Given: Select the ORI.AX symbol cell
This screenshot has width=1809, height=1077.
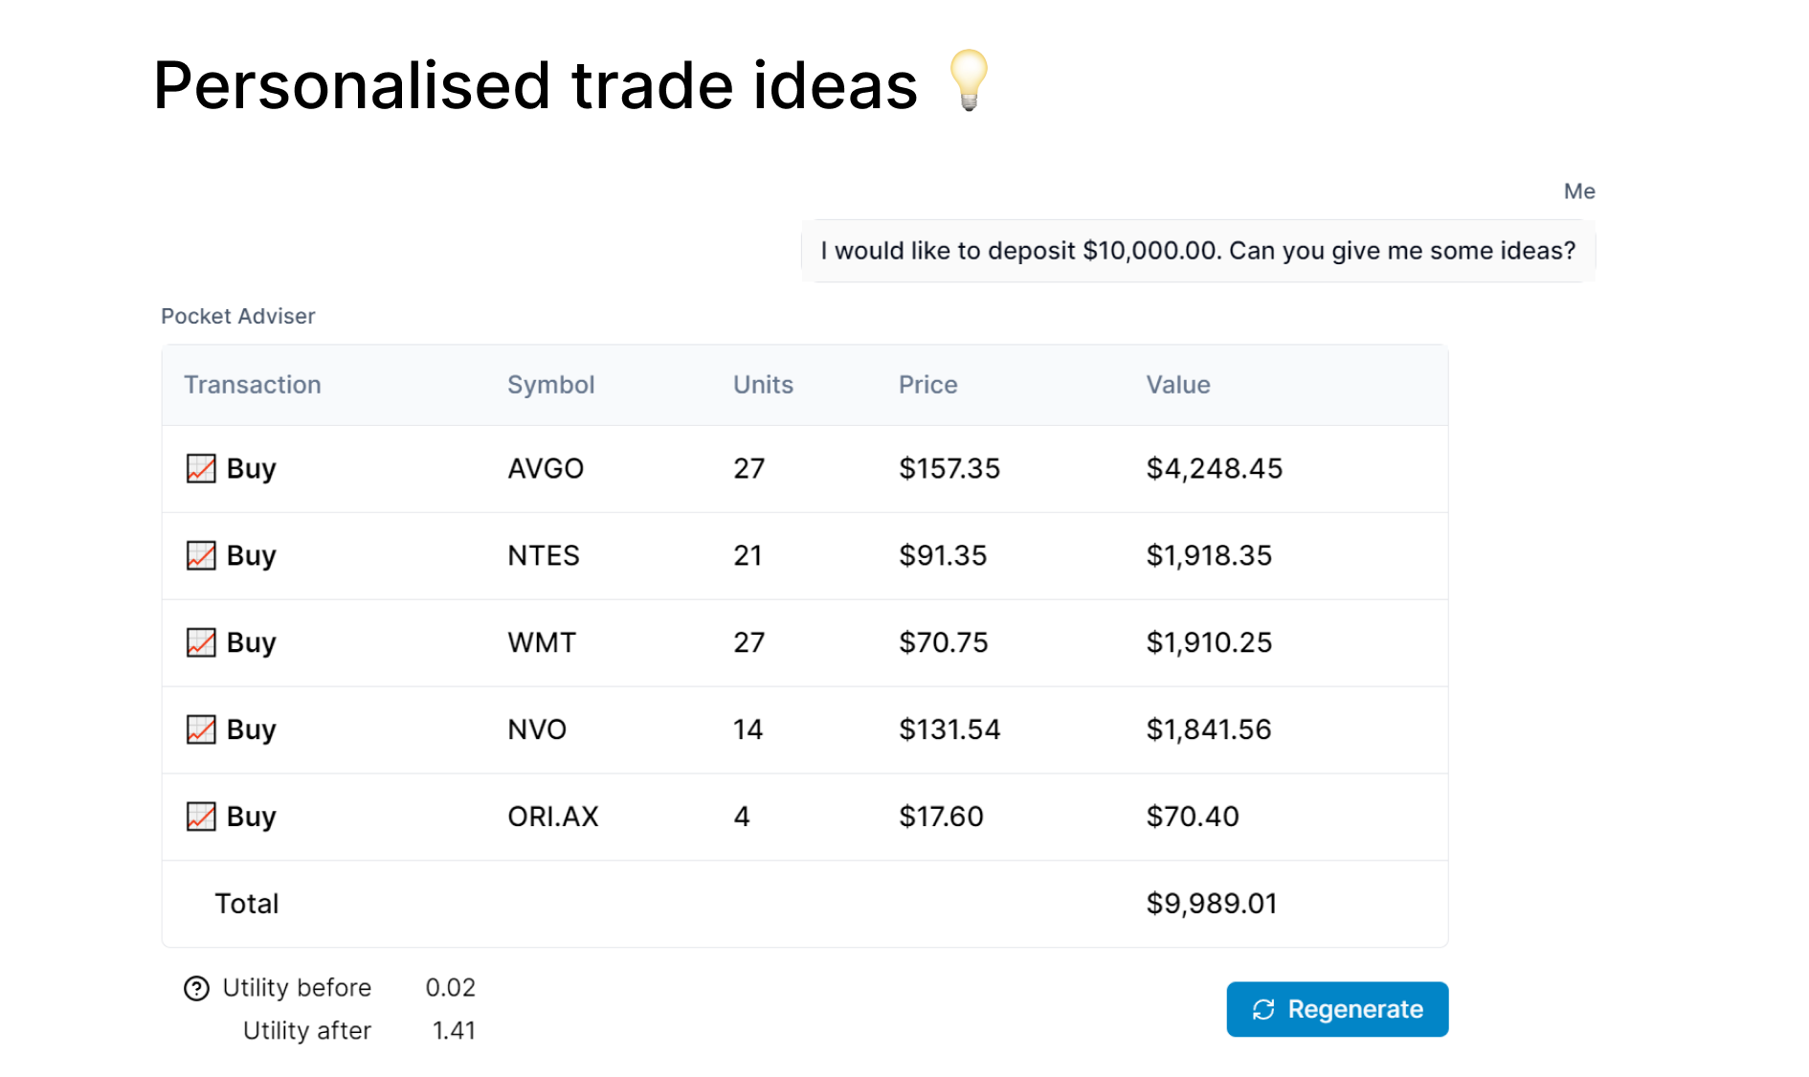Looking at the screenshot, I should pos(552,818).
